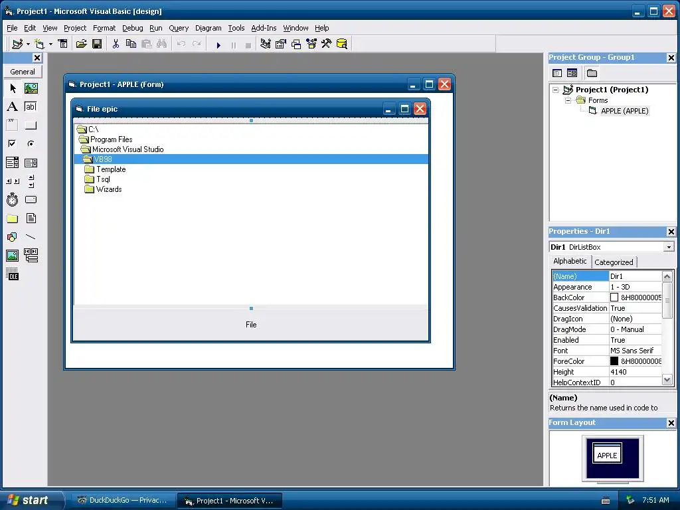
Task: Open the Data View Window toolbar icon
Action: (x=342, y=44)
